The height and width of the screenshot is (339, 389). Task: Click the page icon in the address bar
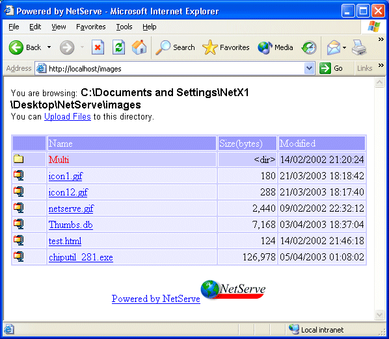[x=41, y=68]
